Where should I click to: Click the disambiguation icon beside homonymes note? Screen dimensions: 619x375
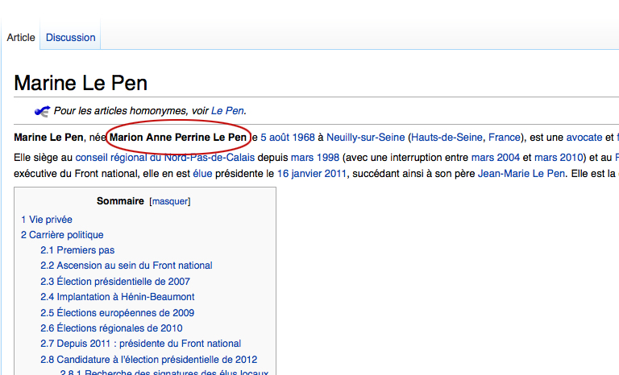tap(42, 111)
